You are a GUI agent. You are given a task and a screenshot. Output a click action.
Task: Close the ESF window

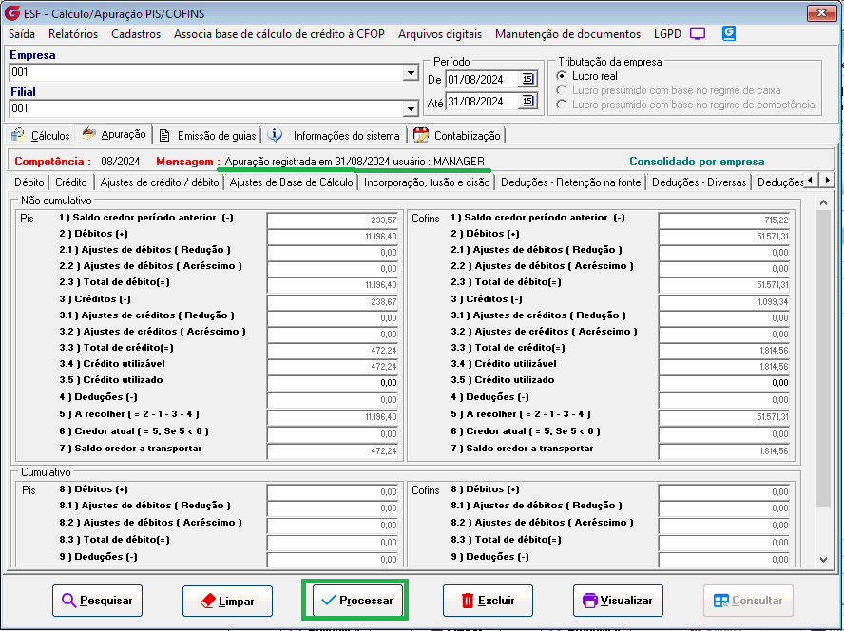pos(821,13)
